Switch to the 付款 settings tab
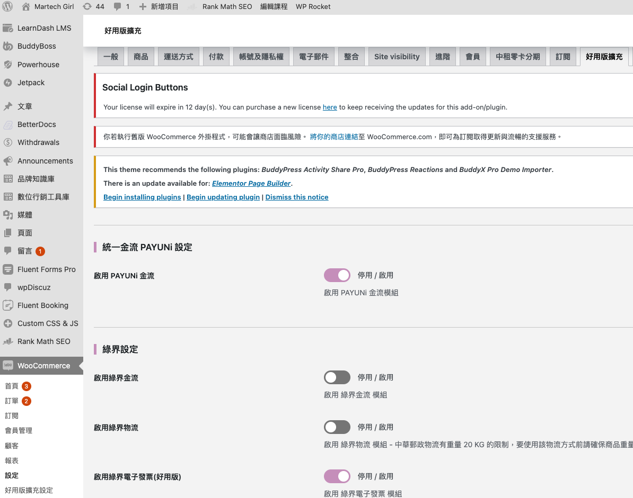Viewport: 633px width, 498px height. (216, 56)
